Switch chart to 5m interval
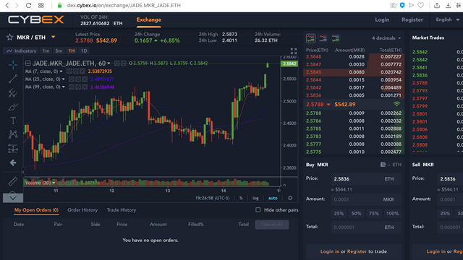This screenshot has width=463, height=260. tap(59, 51)
